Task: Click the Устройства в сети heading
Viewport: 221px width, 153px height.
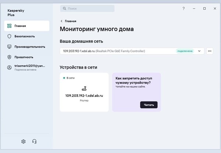Action: click(78, 67)
